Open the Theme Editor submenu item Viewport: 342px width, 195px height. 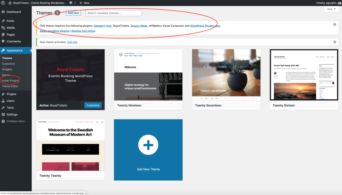[10, 86]
